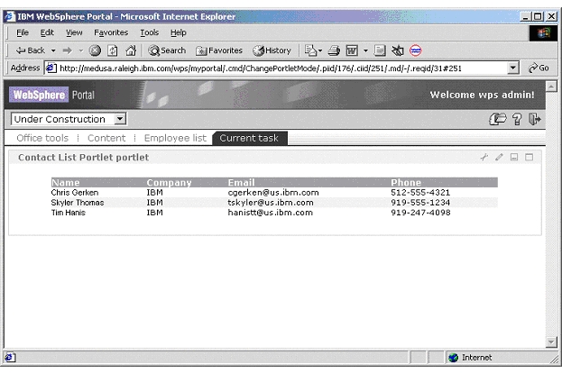Click the Stop loading icon

click(95, 50)
